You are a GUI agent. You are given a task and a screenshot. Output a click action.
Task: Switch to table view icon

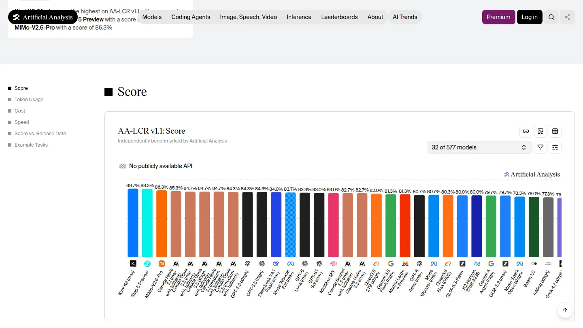[x=555, y=131]
